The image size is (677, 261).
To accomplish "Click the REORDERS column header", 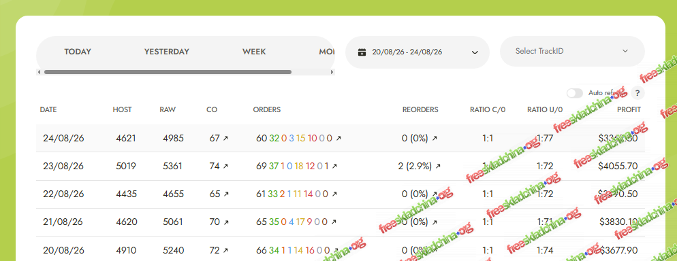I will [420, 110].
